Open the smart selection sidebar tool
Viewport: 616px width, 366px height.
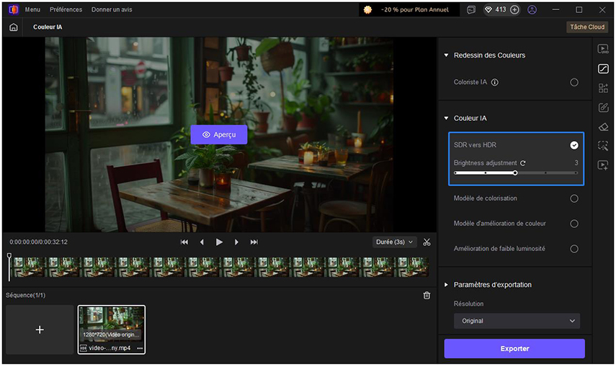[x=603, y=146]
